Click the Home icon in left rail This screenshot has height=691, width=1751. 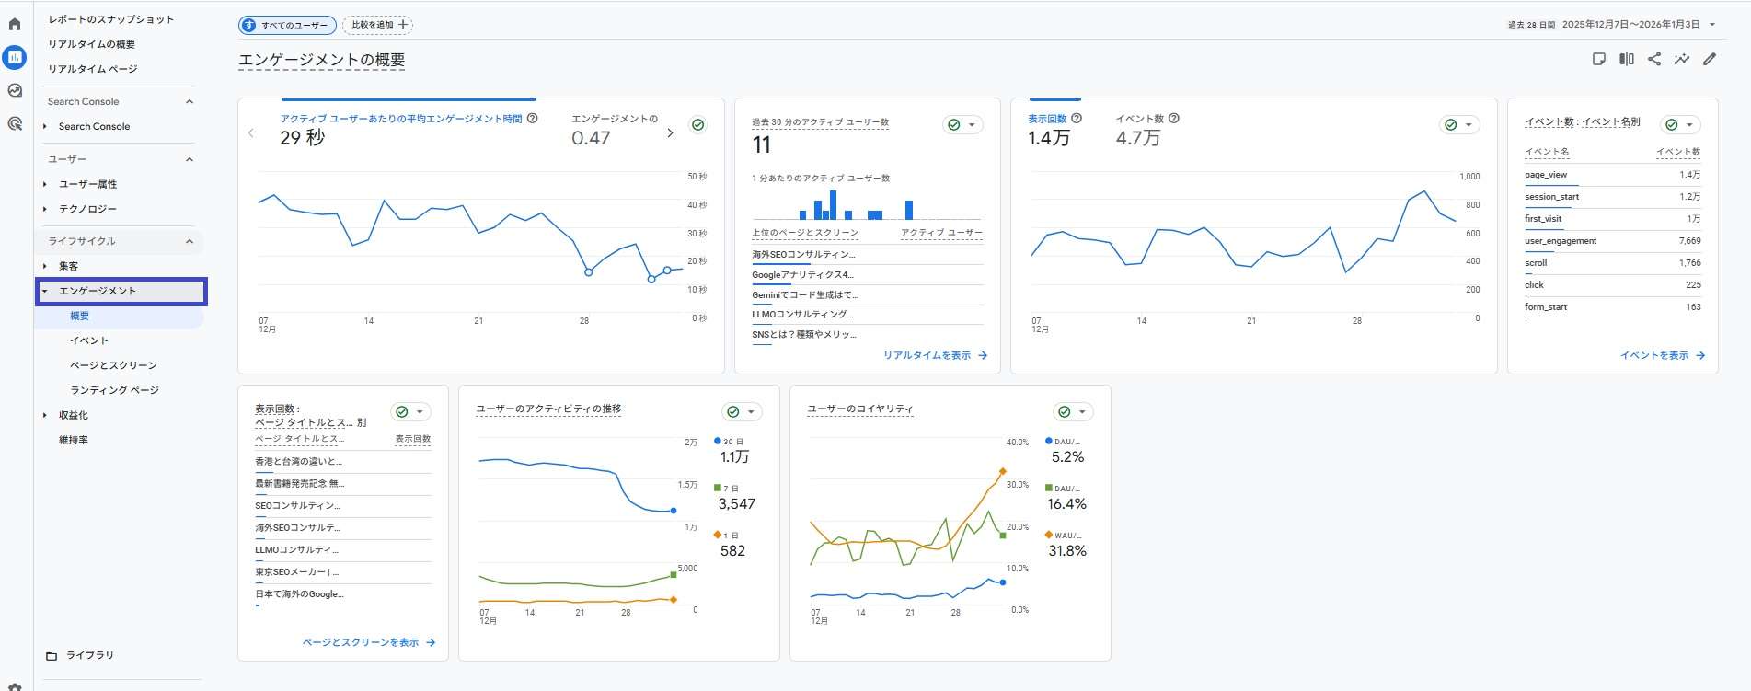tap(15, 25)
